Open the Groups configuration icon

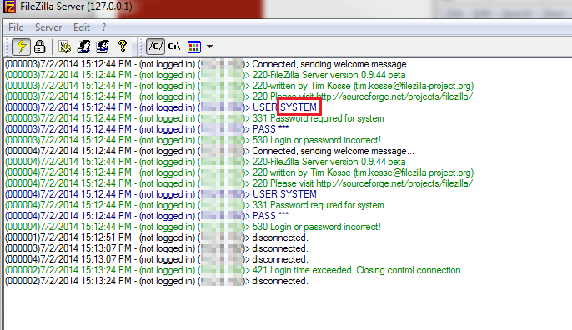(x=103, y=47)
